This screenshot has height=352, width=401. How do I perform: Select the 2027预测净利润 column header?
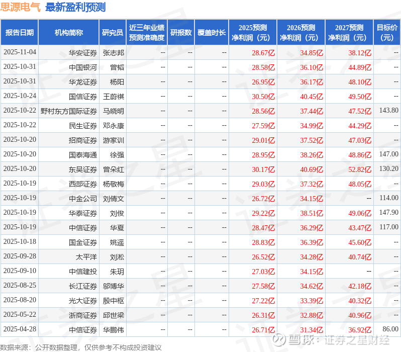click(349, 33)
